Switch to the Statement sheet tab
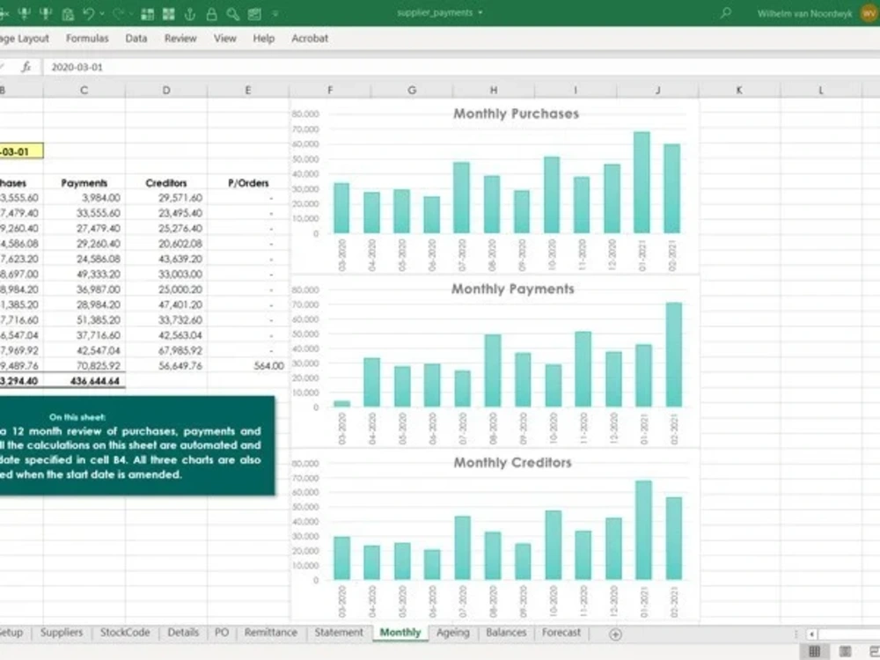 click(339, 633)
